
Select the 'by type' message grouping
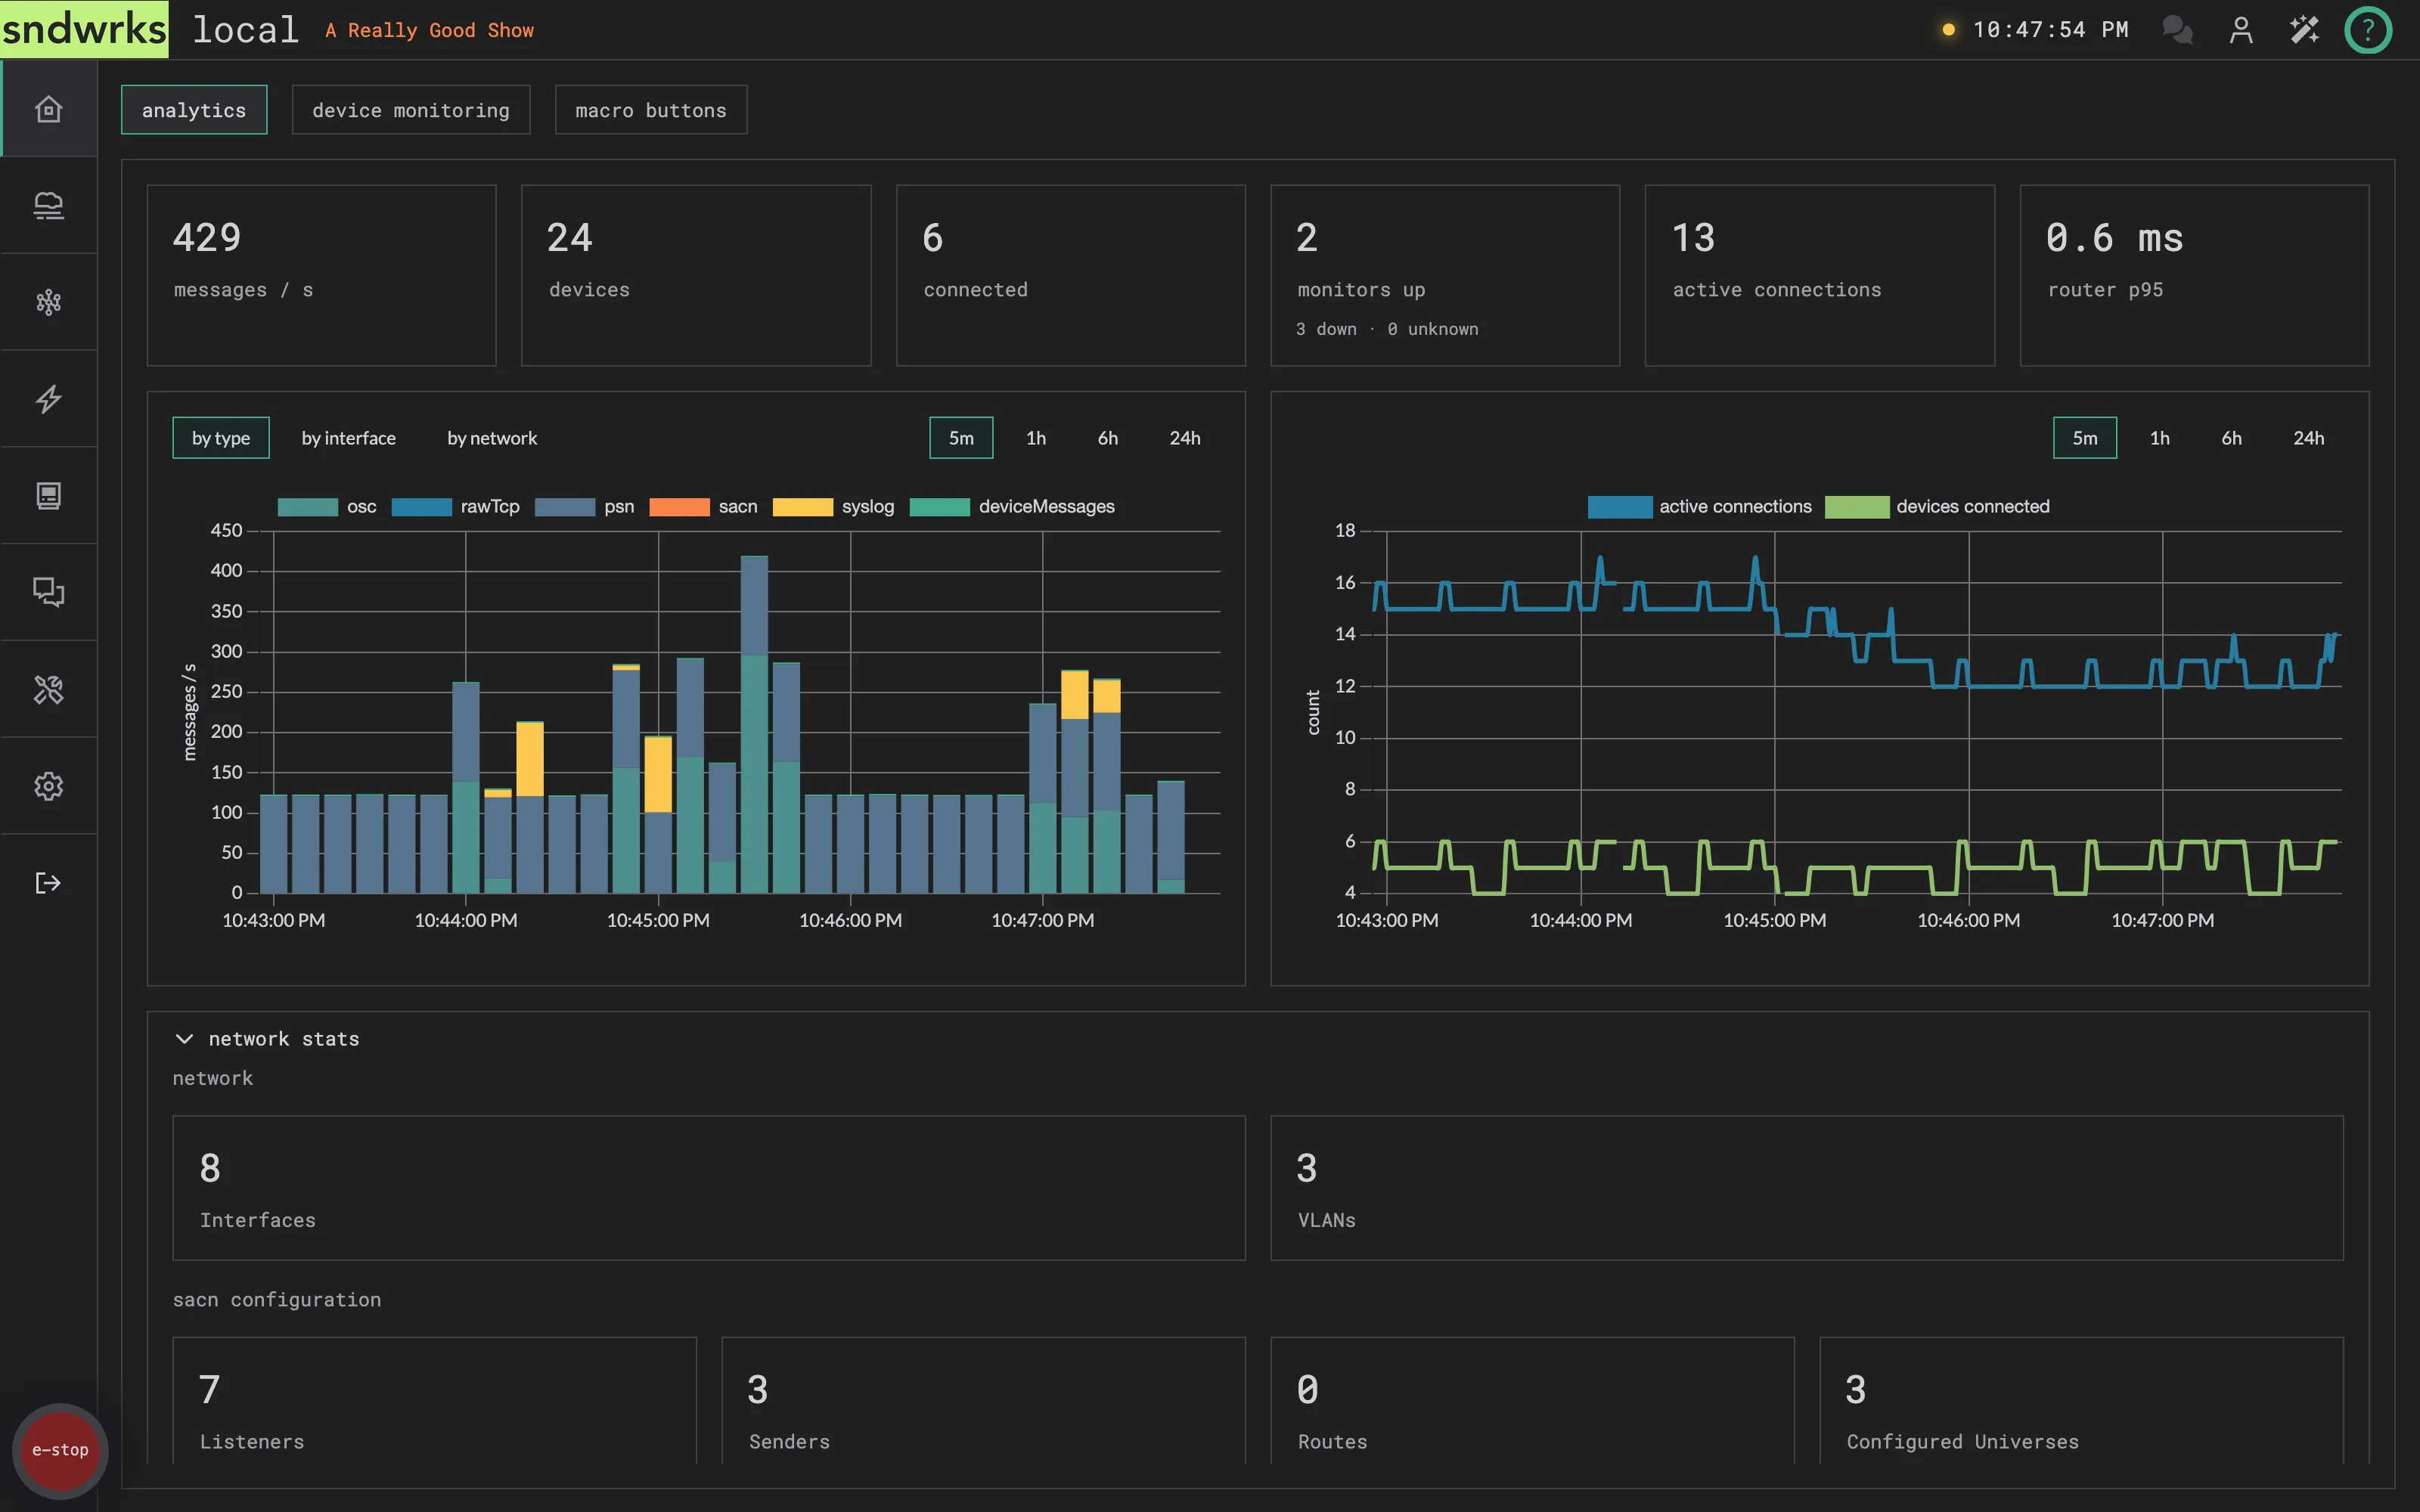pyautogui.click(x=221, y=438)
